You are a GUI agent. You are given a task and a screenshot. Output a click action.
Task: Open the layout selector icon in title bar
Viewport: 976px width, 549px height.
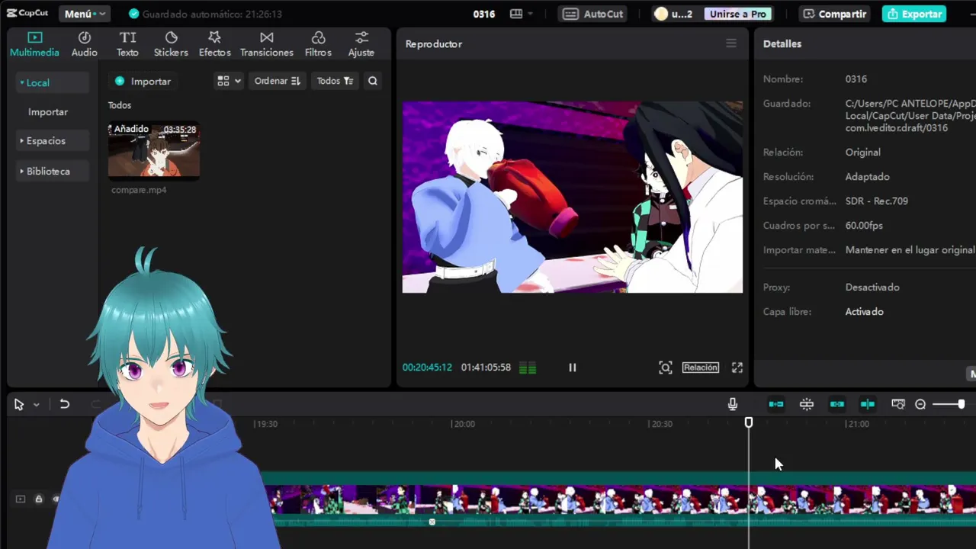(522, 14)
